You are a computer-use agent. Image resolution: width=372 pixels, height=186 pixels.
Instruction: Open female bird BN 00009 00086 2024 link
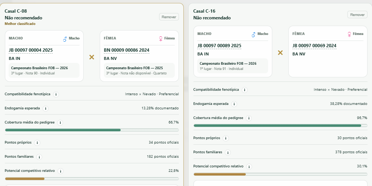(127, 50)
